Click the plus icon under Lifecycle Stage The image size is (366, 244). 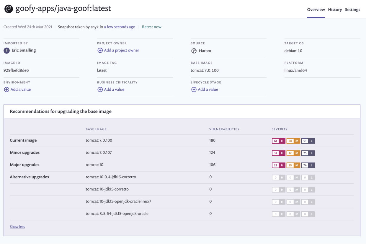tap(194, 89)
